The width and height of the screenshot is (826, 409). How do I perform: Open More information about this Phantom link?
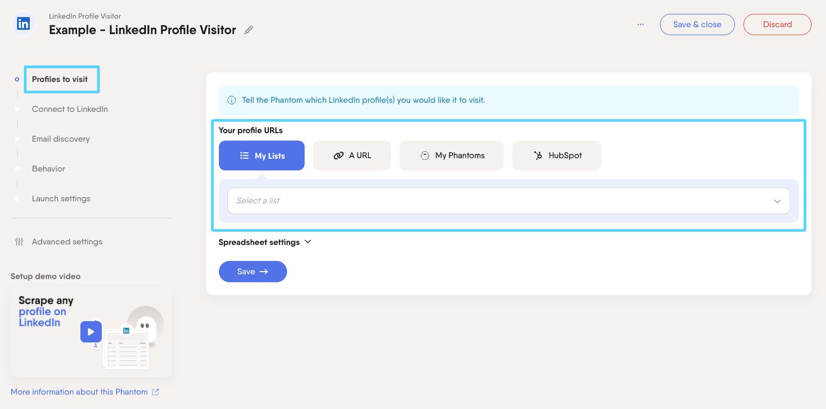79,392
